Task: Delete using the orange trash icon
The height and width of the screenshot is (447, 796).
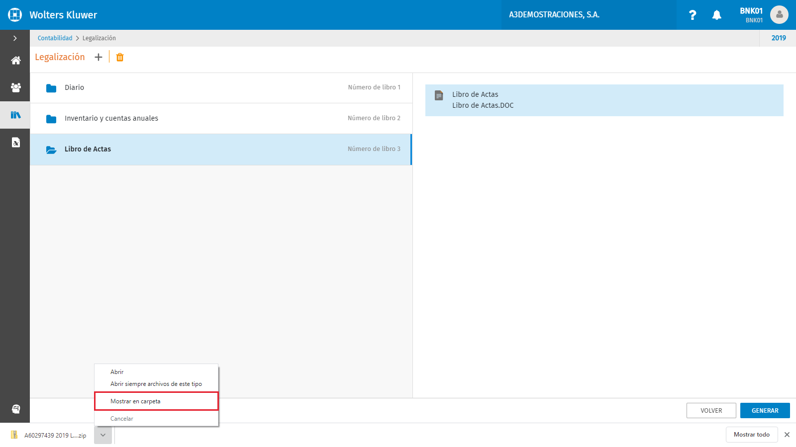Action: point(120,57)
